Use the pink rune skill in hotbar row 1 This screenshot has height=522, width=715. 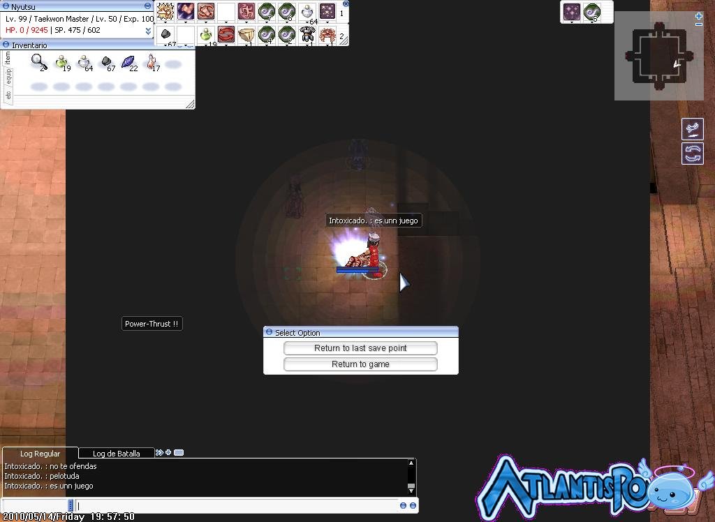[x=246, y=12]
